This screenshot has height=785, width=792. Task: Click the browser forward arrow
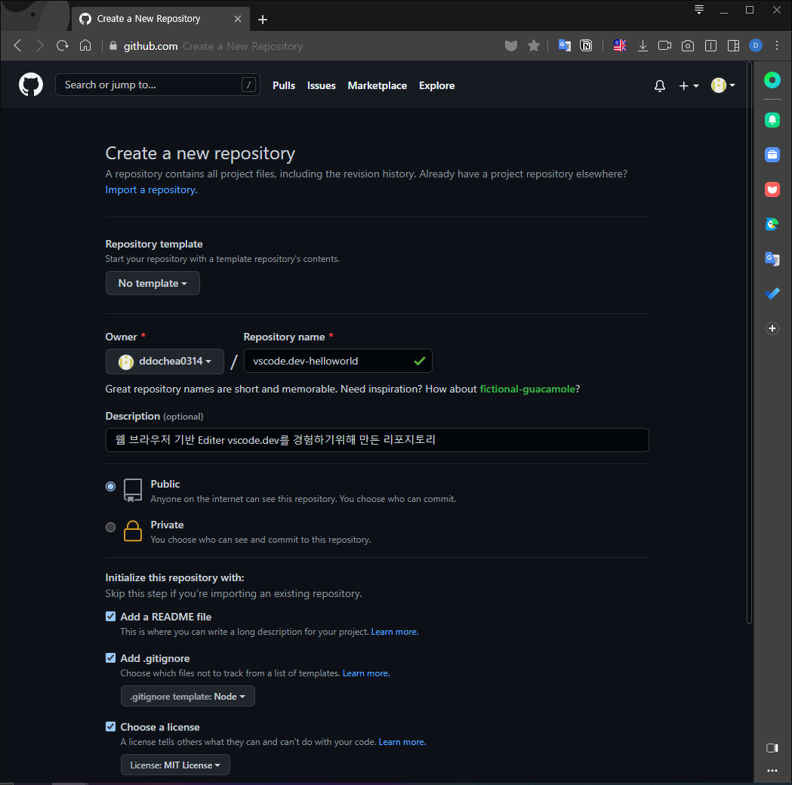pos(40,45)
